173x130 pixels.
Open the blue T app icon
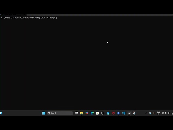118,113
